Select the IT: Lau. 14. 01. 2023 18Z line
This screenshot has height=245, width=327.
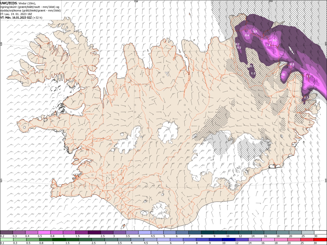pyautogui.click(x=17, y=14)
